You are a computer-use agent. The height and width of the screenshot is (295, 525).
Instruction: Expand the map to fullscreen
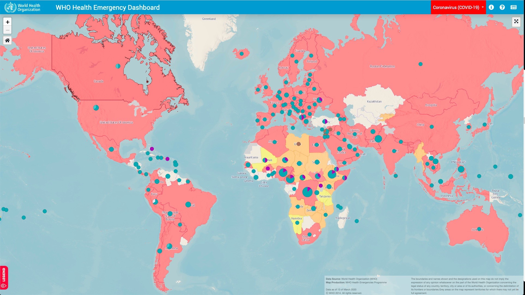516,22
